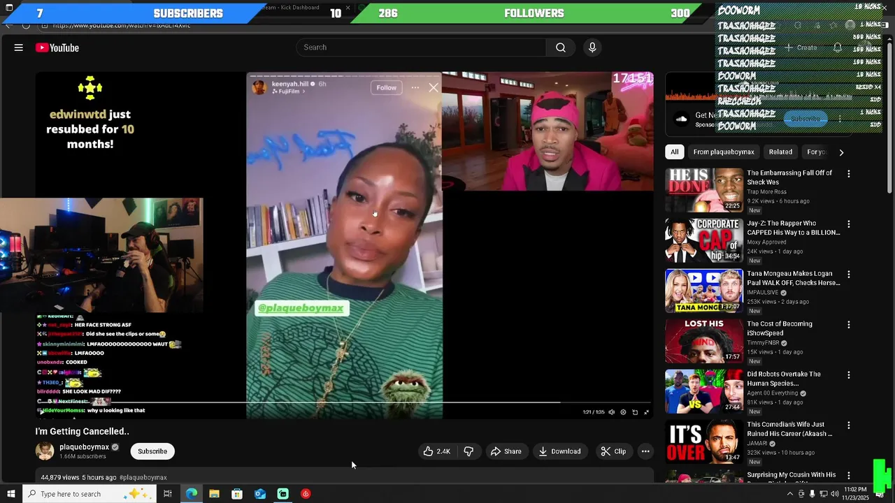Select the All filter chip
The height and width of the screenshot is (503, 895).
click(x=674, y=152)
